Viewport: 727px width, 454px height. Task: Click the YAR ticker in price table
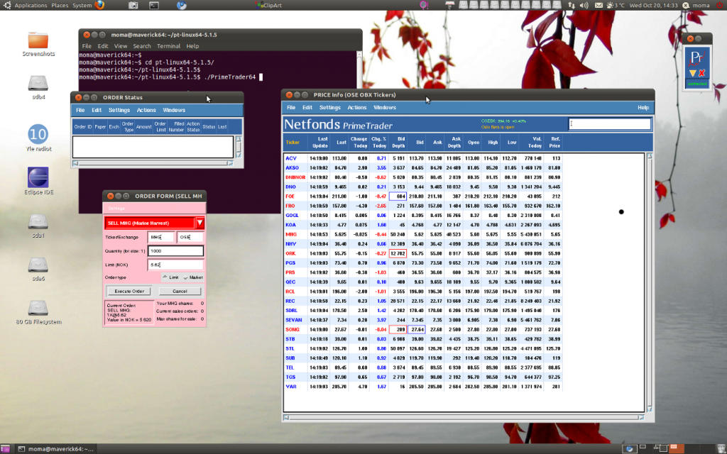click(x=290, y=387)
